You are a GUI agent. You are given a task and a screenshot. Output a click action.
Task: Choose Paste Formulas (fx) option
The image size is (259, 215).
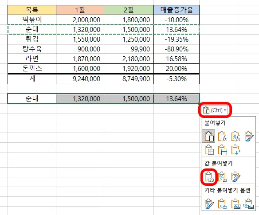point(222,136)
